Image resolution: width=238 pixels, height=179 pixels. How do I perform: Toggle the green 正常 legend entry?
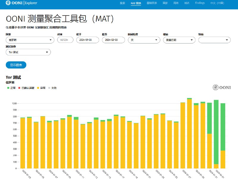(11, 88)
